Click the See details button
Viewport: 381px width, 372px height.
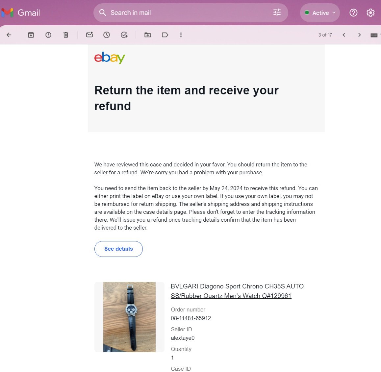point(118,249)
